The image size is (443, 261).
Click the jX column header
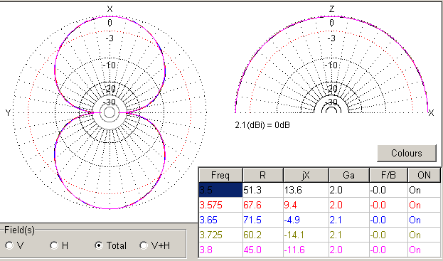pos(306,176)
